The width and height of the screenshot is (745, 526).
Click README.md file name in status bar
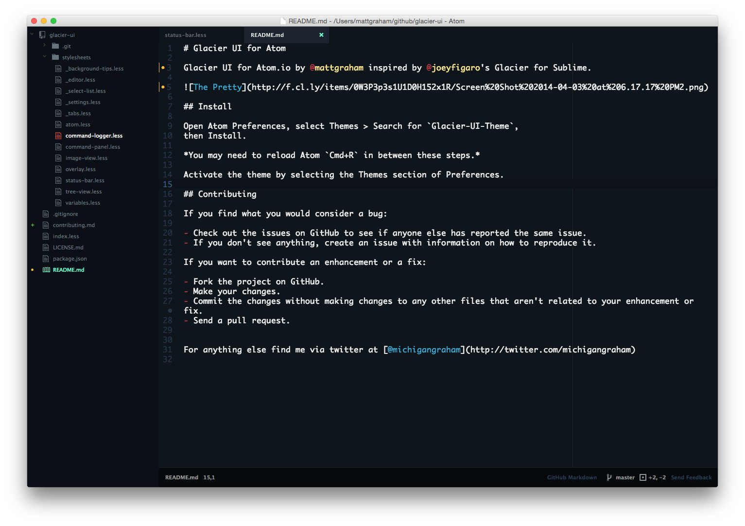coord(182,477)
